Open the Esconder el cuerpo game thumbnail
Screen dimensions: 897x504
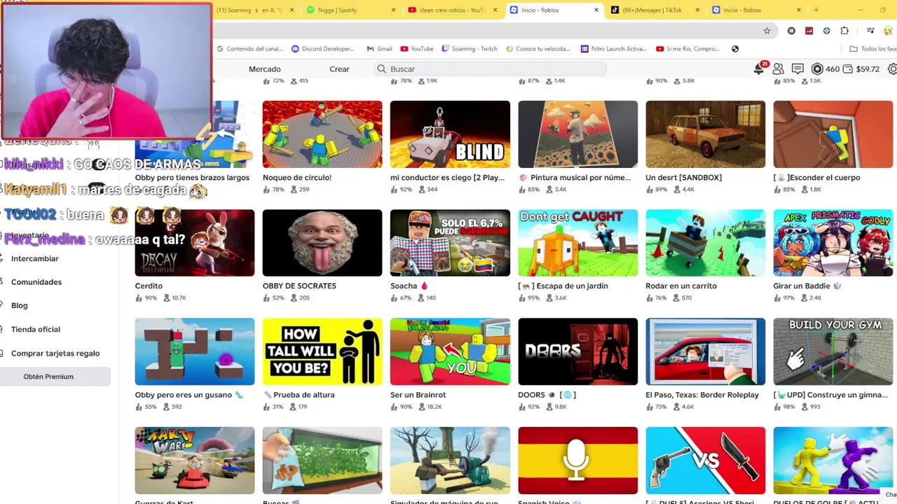click(x=833, y=134)
